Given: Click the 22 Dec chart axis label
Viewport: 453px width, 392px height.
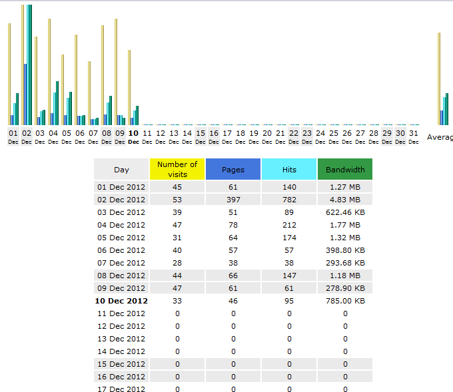Looking at the screenshot, I should [294, 136].
